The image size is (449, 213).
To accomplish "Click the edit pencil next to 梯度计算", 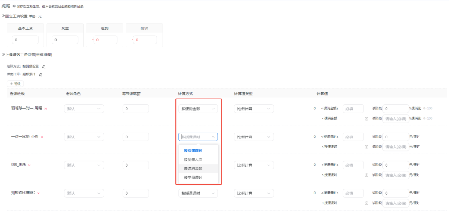I will [40, 75].
